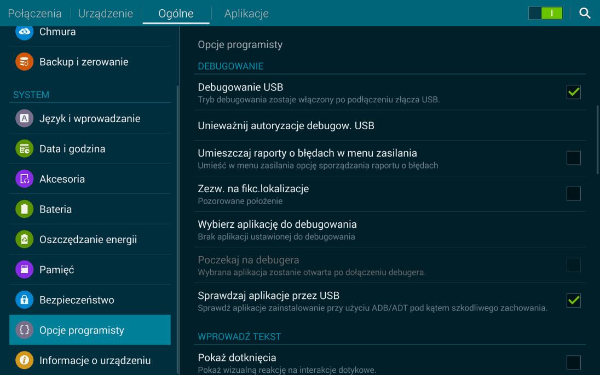Tap Unieważnij autoryzacje debugow. USB
Image resolution: width=600 pixels, height=375 pixels.
coord(390,125)
